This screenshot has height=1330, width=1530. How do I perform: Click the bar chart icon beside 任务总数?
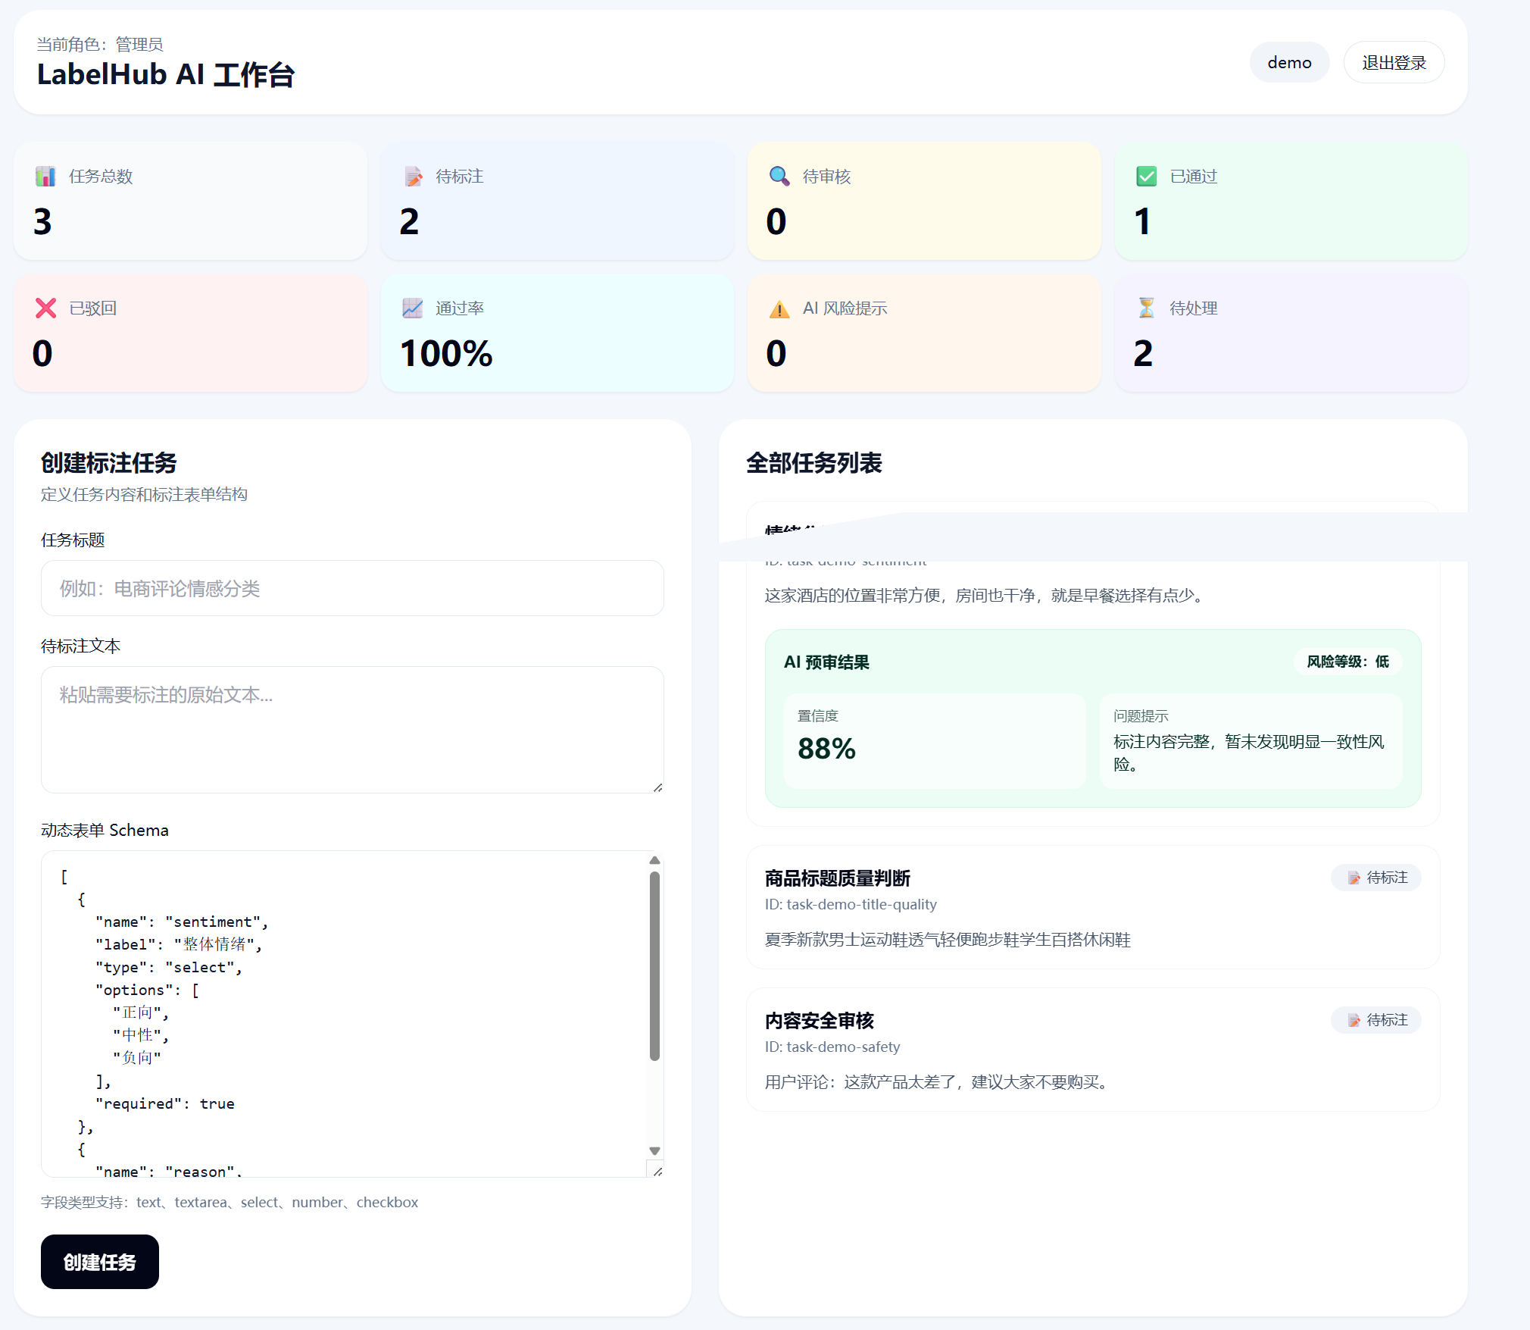tap(45, 177)
